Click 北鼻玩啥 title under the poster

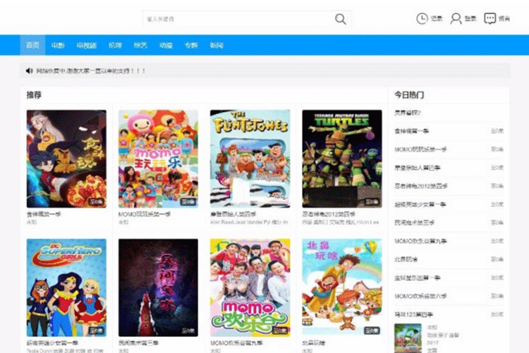[313, 343]
